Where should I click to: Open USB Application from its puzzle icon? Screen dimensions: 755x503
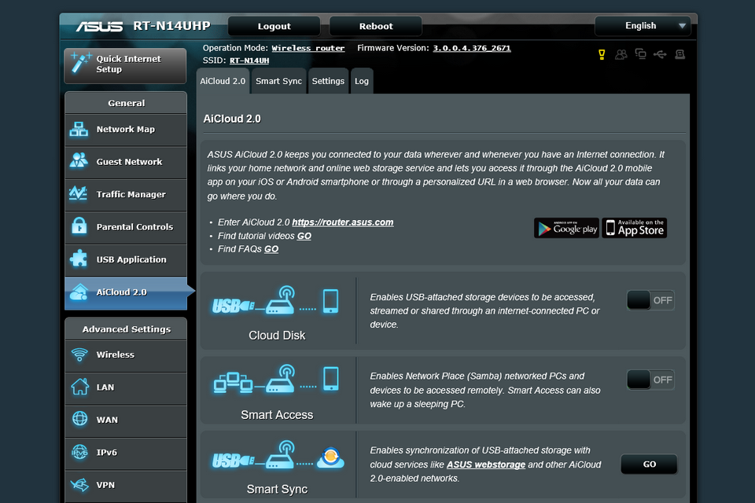(x=79, y=259)
